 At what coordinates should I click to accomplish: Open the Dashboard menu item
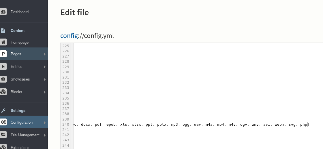[x=20, y=12]
